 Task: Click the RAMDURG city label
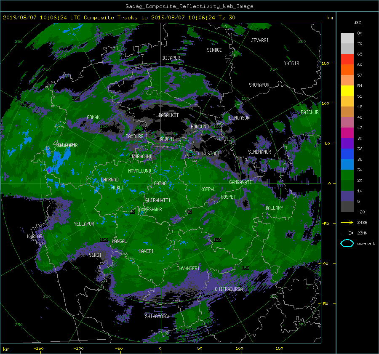pos(134,136)
